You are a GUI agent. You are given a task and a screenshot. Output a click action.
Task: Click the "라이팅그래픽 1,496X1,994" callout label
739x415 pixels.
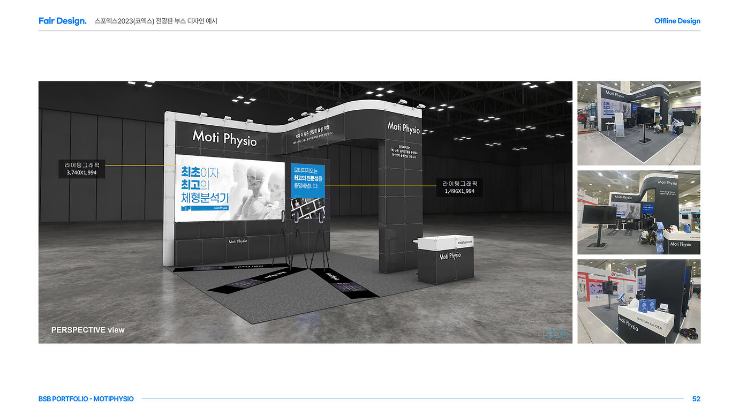[459, 187]
